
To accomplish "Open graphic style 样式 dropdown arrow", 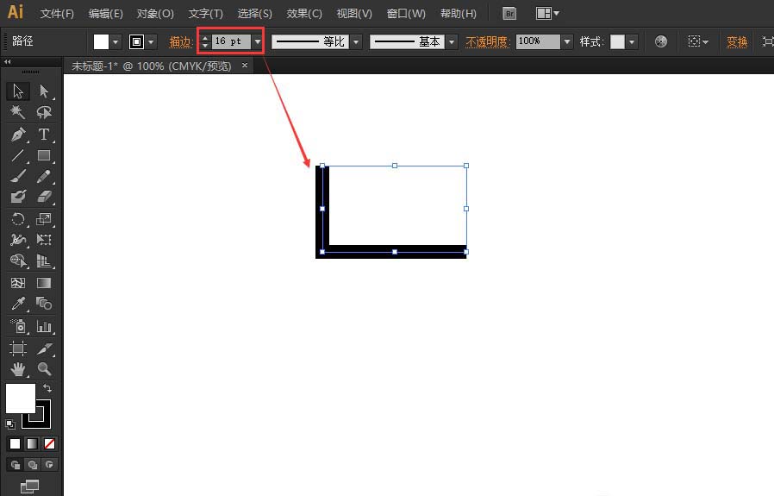I will click(x=631, y=42).
